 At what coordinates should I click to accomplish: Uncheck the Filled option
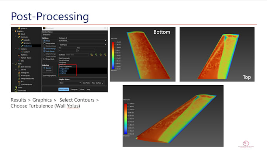point(44,41)
